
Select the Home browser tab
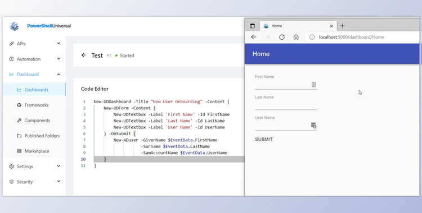(x=298, y=26)
